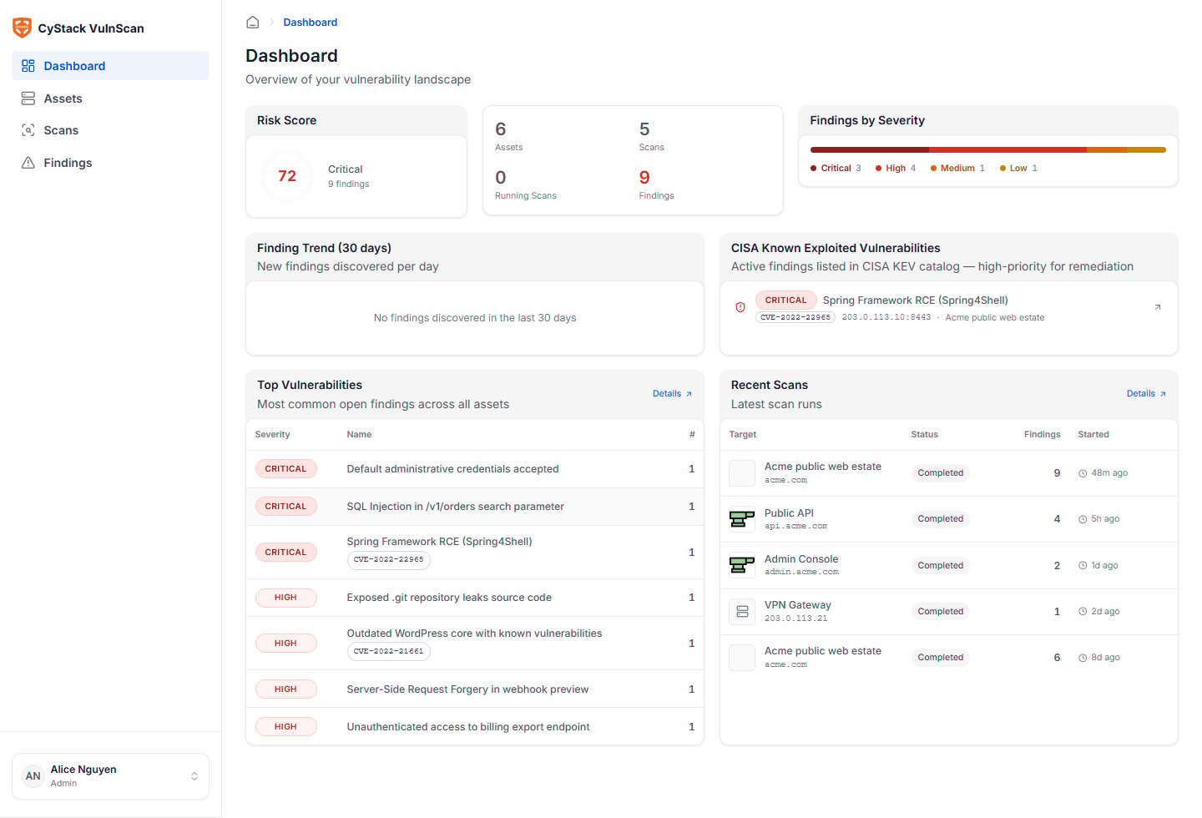Click the Severity column header

tap(273, 435)
